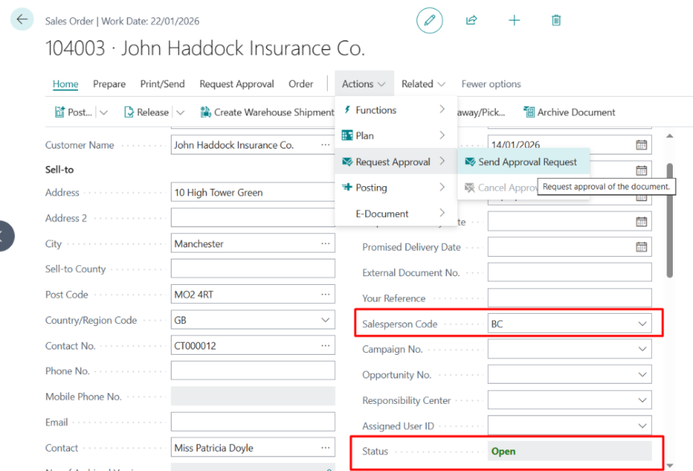This screenshot has width=693, height=471.
Task: Open the edit (pencil) icon at top
Action: coord(430,20)
